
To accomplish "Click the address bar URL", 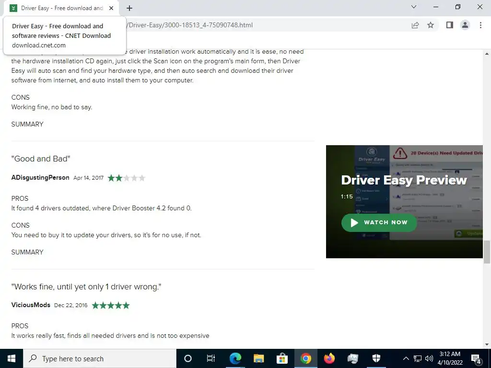I will pos(190,25).
